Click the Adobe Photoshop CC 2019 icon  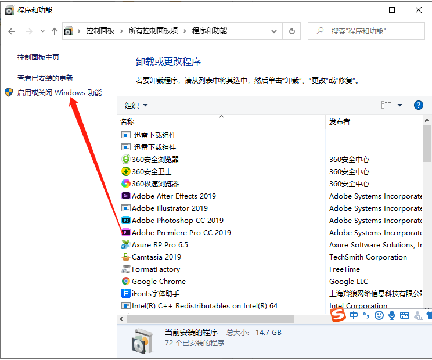click(x=125, y=221)
